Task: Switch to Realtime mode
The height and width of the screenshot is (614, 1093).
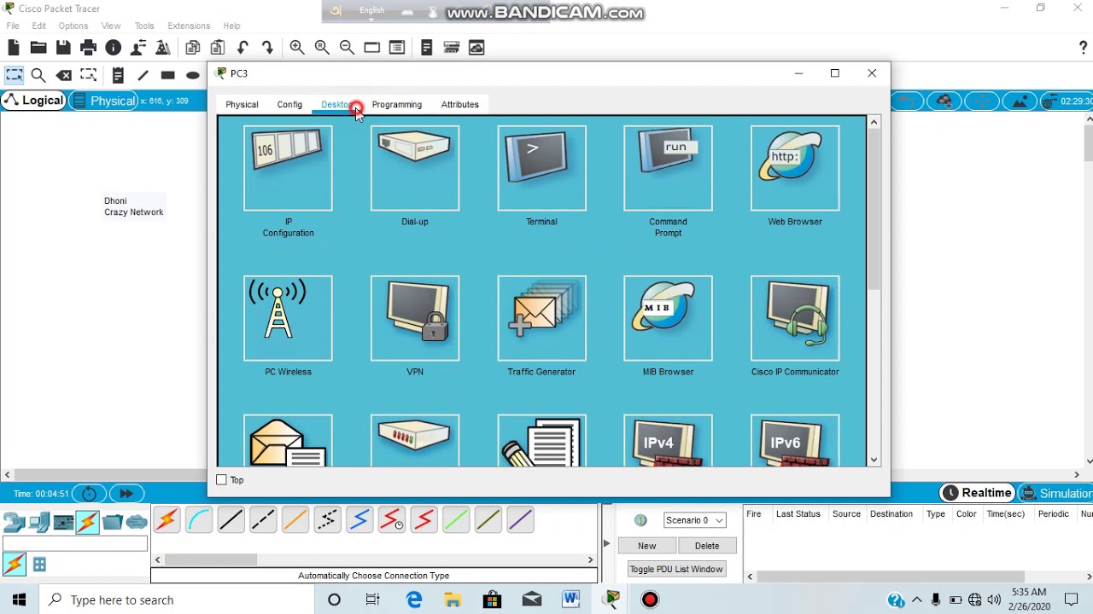Action: [977, 493]
